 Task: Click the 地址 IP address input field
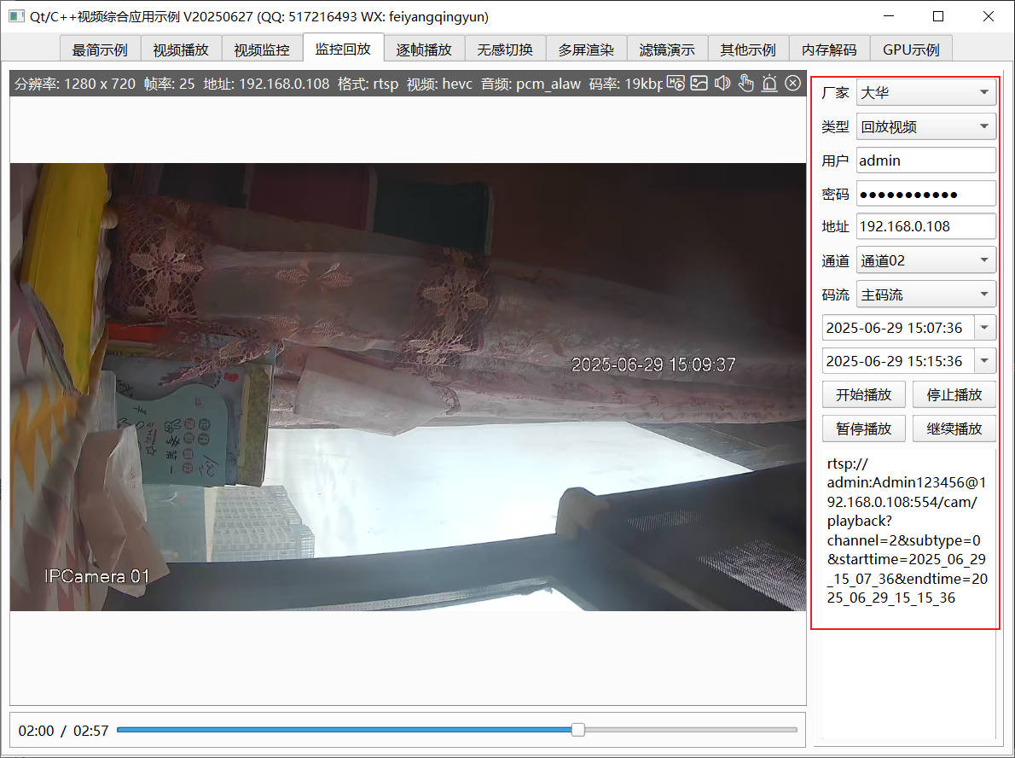click(925, 226)
